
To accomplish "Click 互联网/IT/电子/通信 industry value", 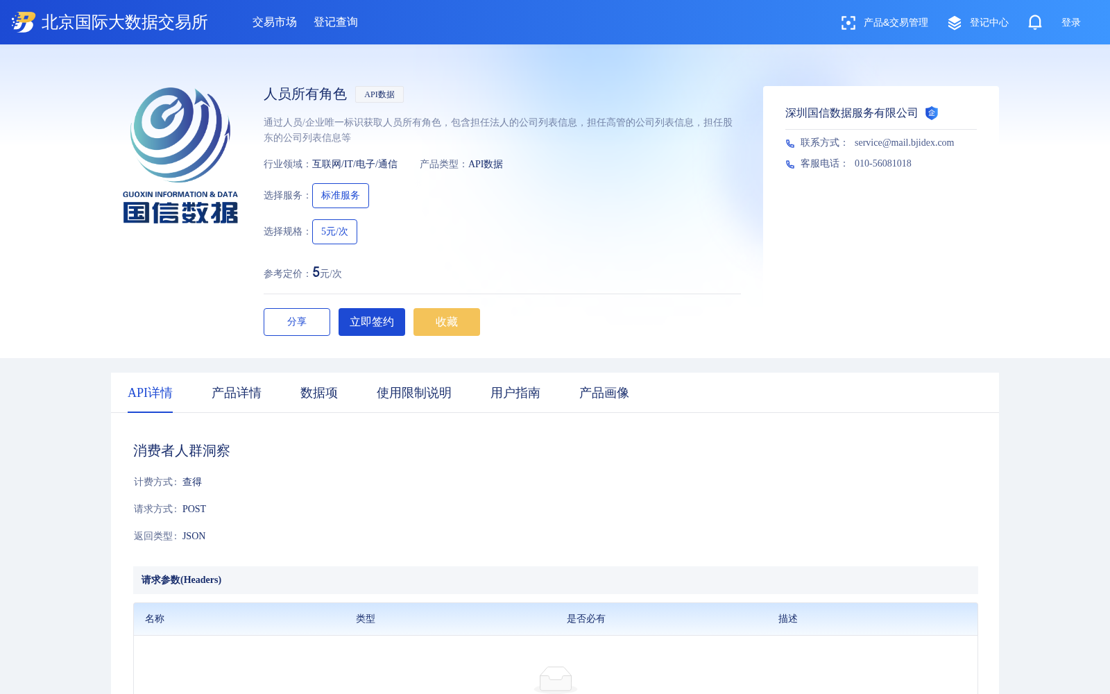I will pos(355,164).
